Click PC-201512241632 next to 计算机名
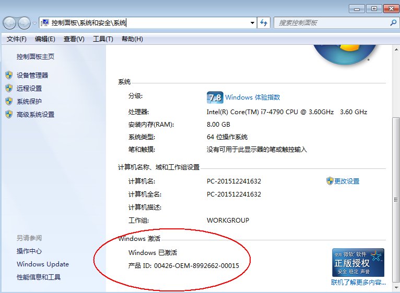400x293 pixels. (234, 181)
